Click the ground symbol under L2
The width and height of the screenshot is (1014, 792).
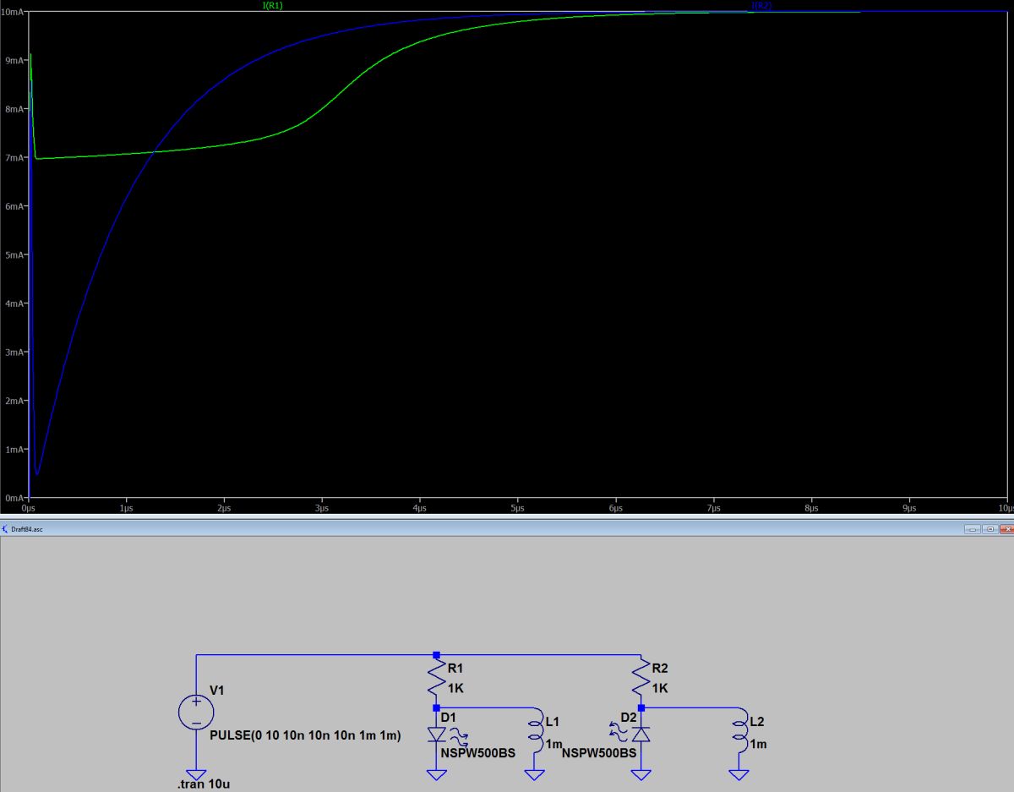[740, 775]
